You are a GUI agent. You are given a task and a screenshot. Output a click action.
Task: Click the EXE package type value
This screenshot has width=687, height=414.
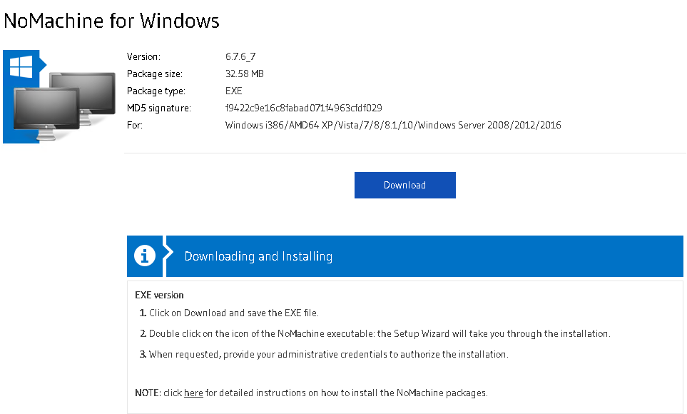point(233,91)
